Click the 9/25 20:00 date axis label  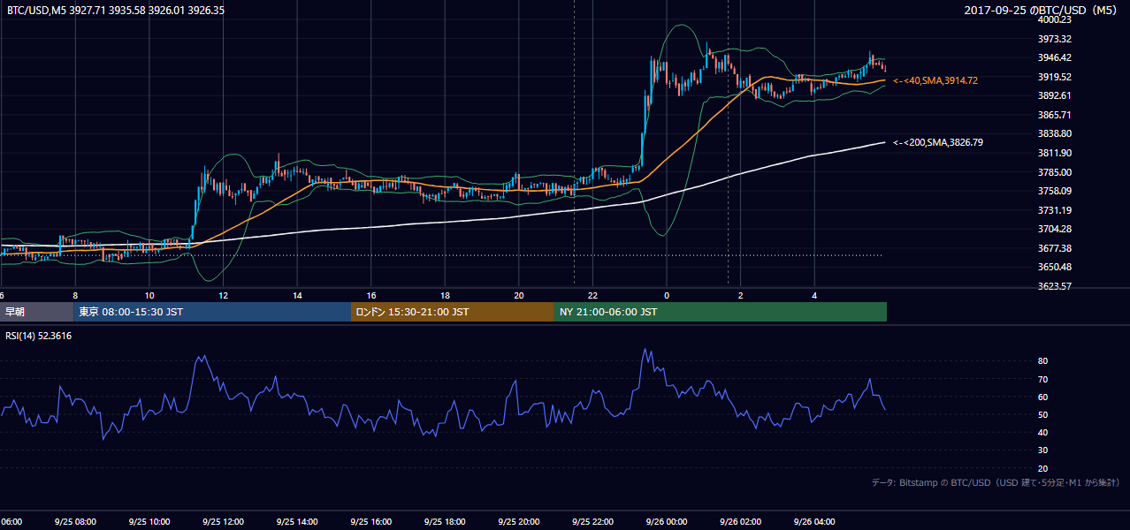(x=518, y=522)
